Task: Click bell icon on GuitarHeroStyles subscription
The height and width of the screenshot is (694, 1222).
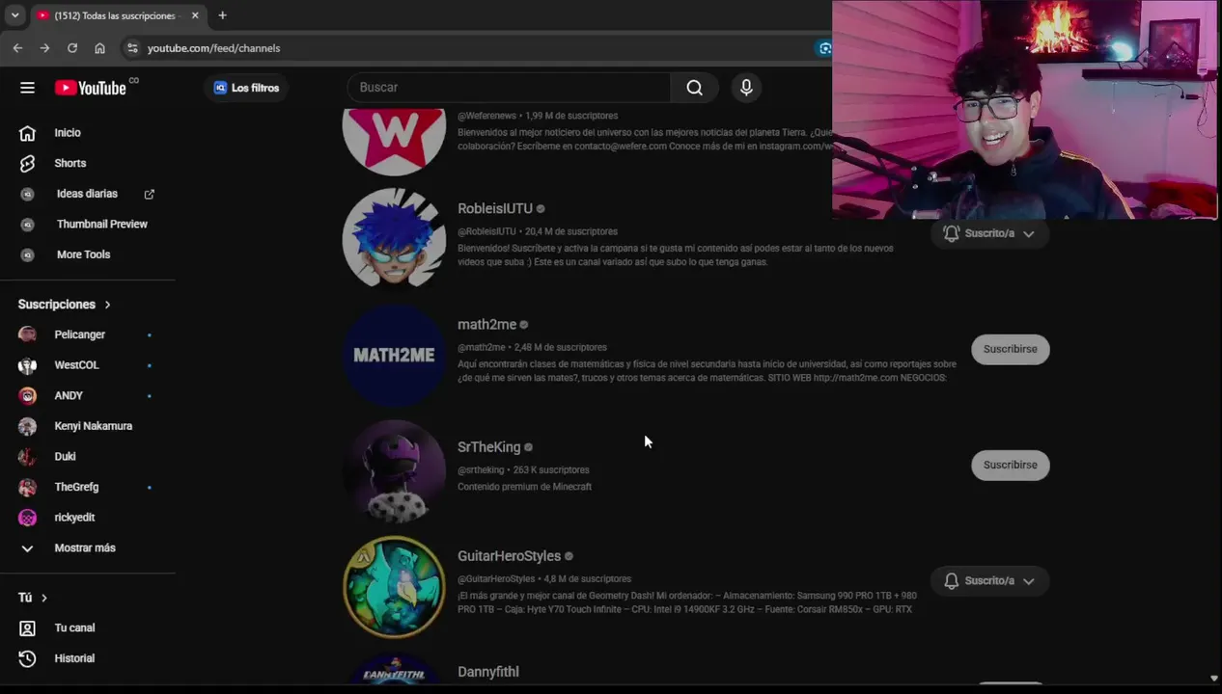Action: [x=951, y=580]
